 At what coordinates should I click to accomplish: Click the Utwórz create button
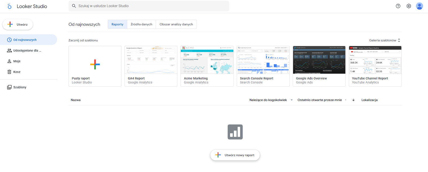[18, 25]
